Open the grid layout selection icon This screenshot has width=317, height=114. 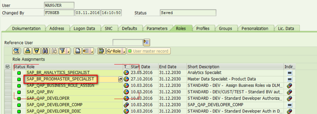[86, 51]
